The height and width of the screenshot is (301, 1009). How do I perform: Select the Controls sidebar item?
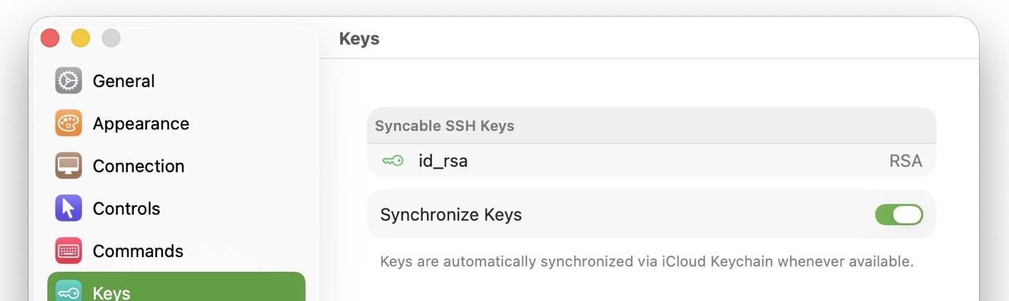[126, 208]
